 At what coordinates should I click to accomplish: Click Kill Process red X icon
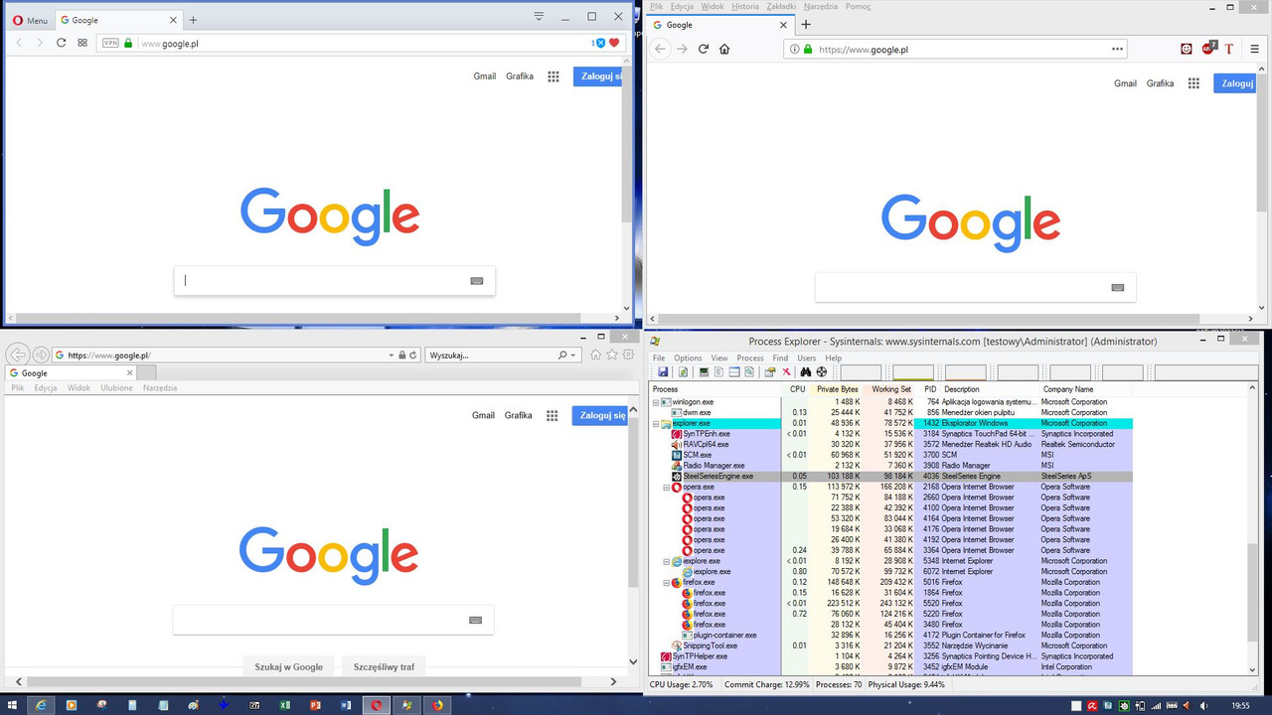[786, 372]
